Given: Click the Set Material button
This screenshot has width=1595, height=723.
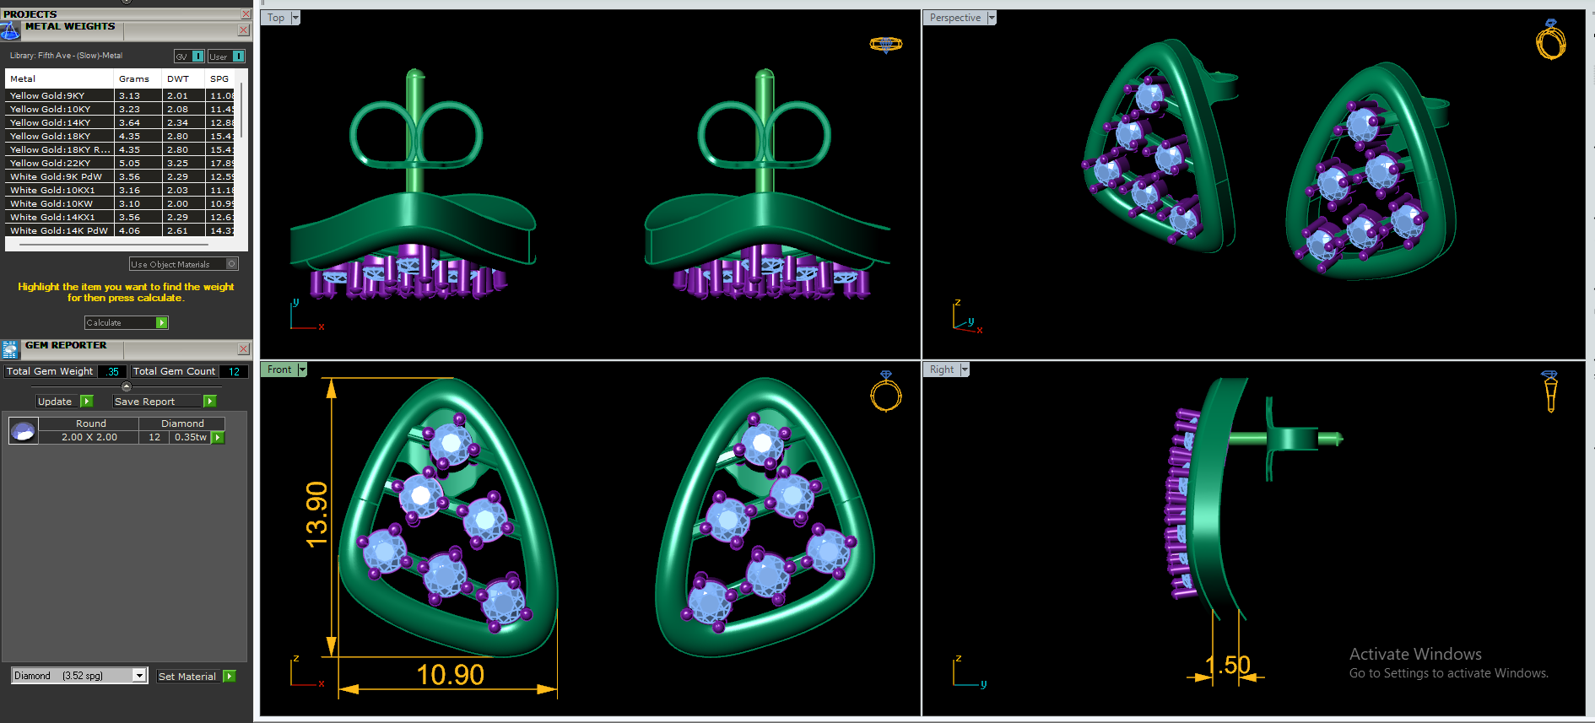Looking at the screenshot, I should [196, 677].
